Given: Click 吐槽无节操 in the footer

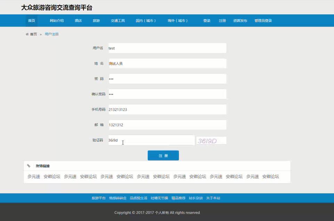Looking at the screenshot, I should pyautogui.click(x=159, y=198).
